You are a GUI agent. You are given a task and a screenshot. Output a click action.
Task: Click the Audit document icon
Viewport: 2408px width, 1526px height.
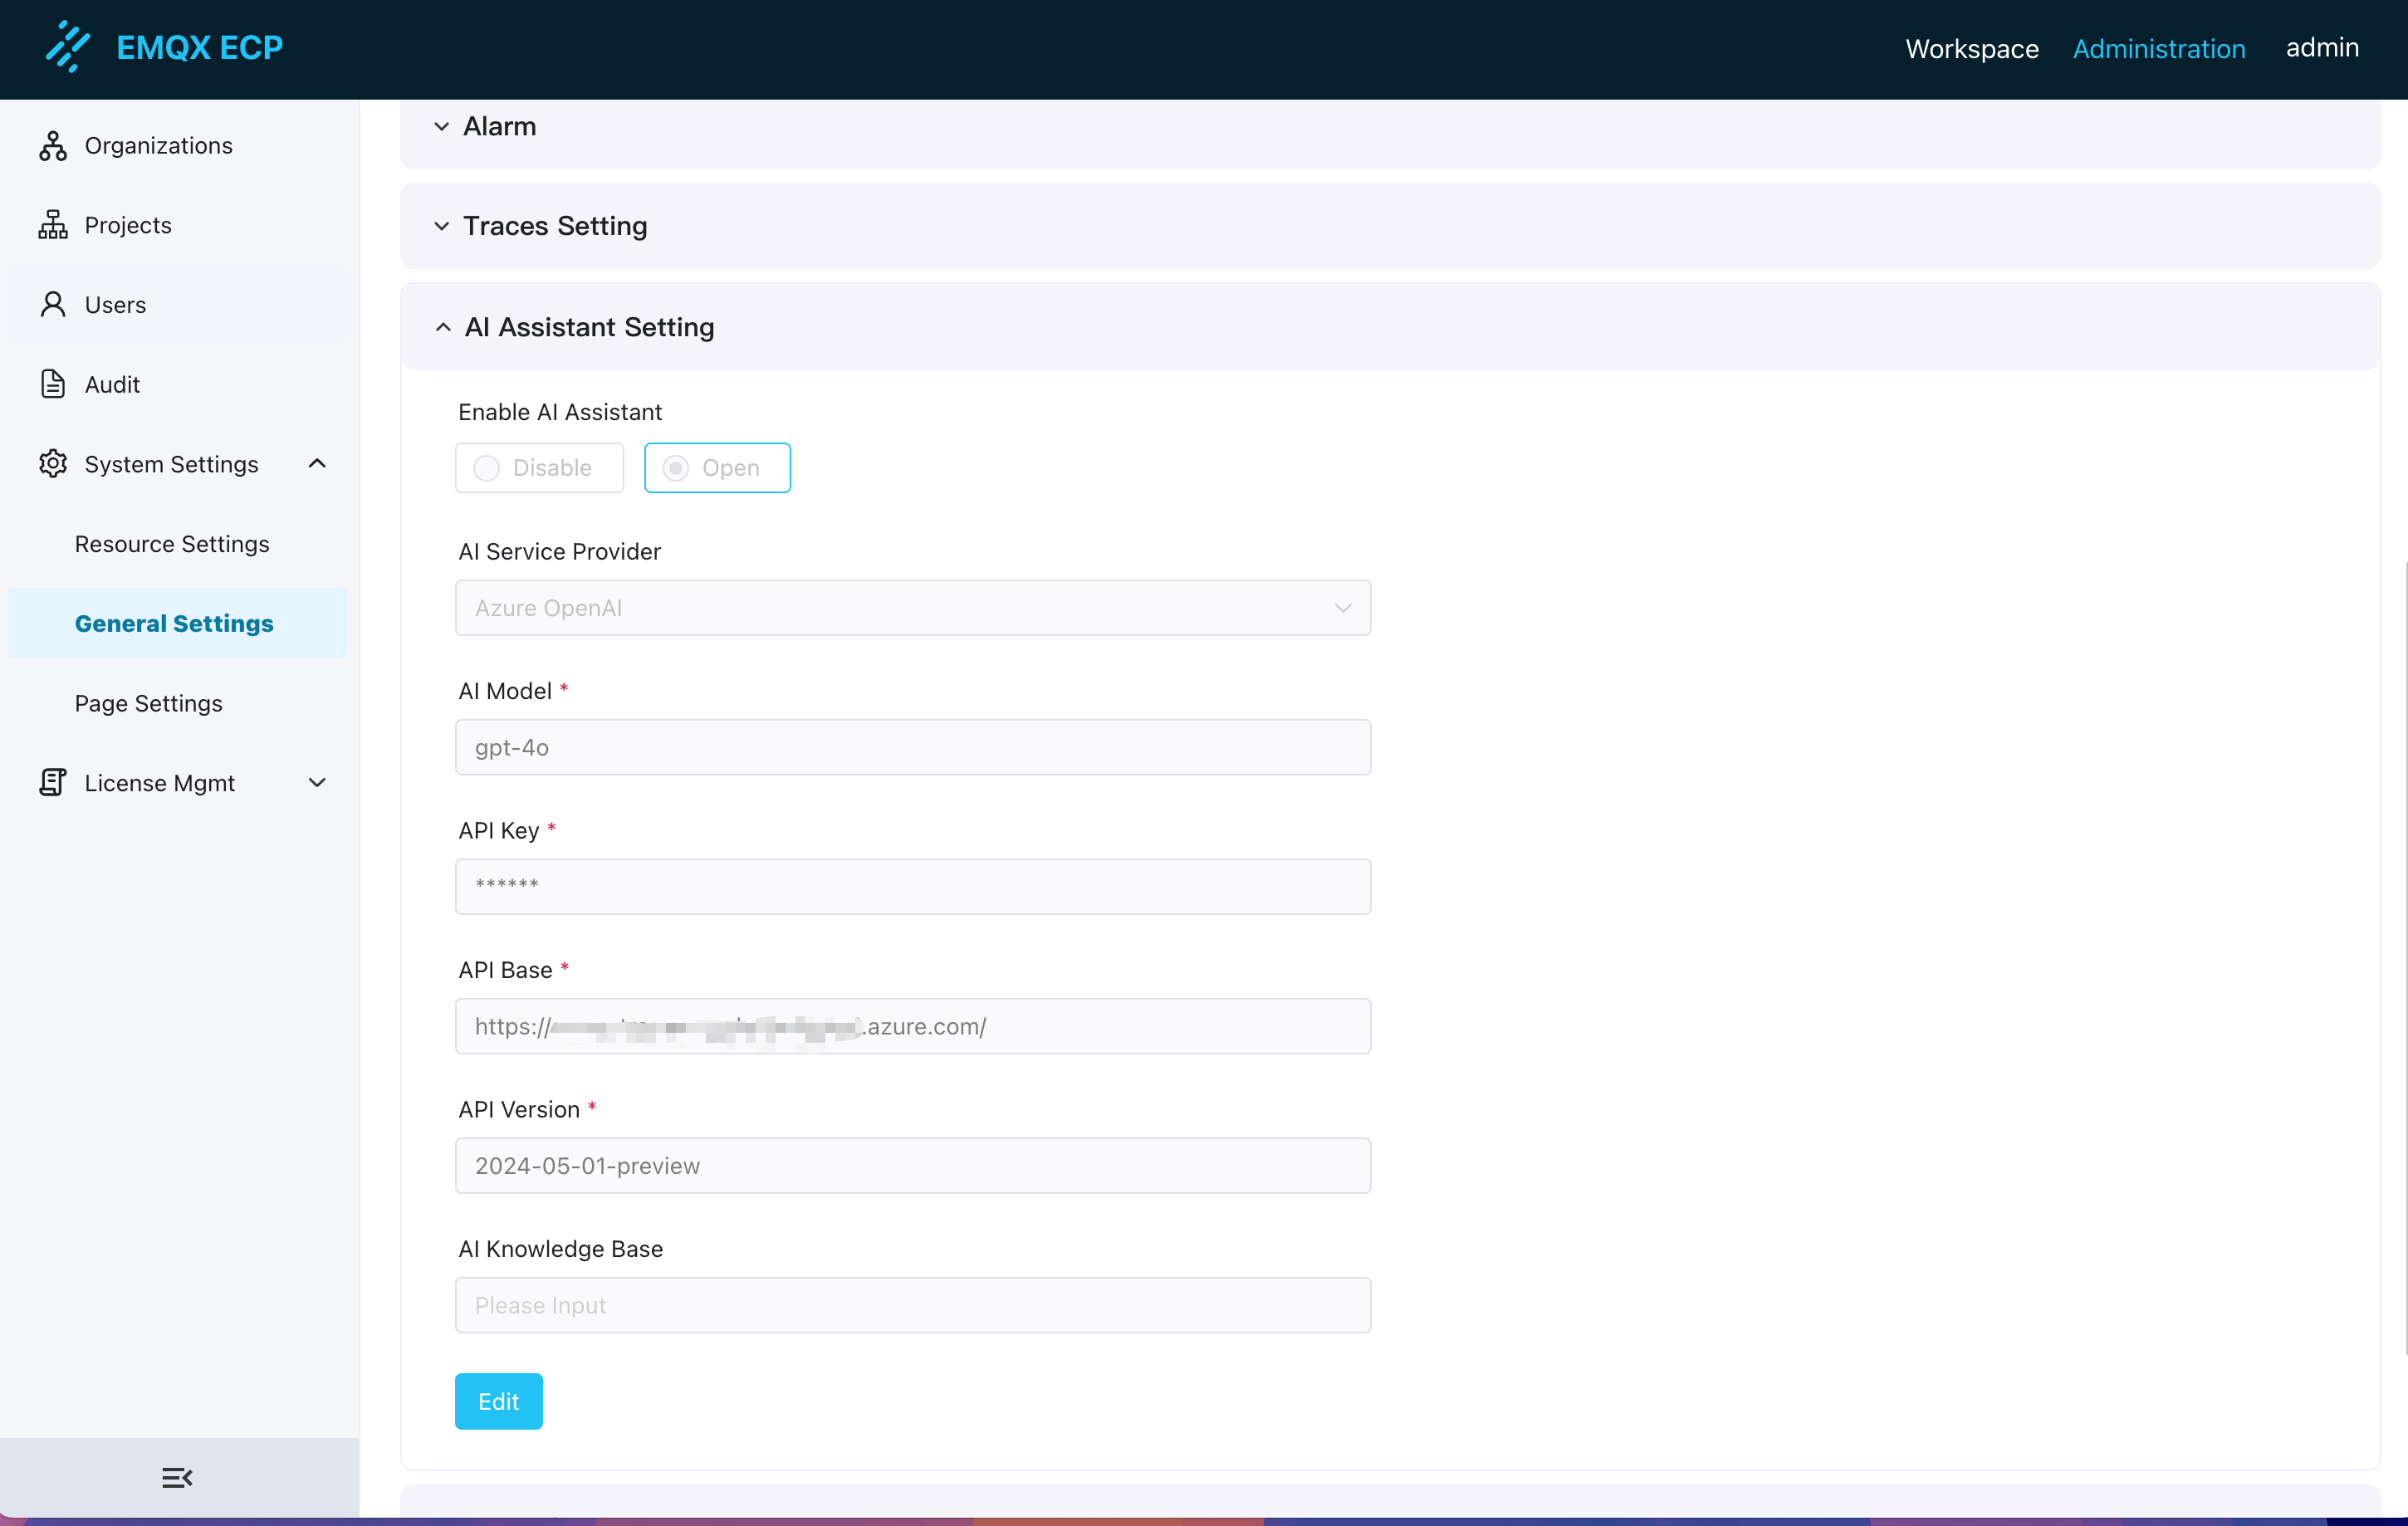point(53,384)
